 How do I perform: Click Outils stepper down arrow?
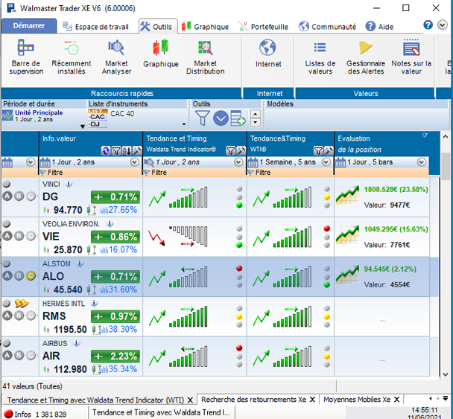(255, 122)
